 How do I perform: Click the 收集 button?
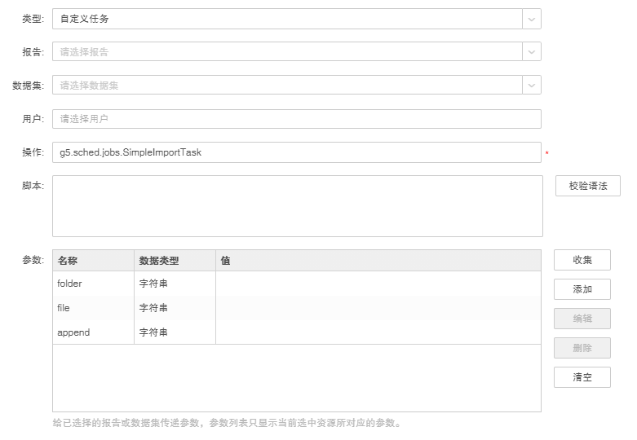coord(582,260)
